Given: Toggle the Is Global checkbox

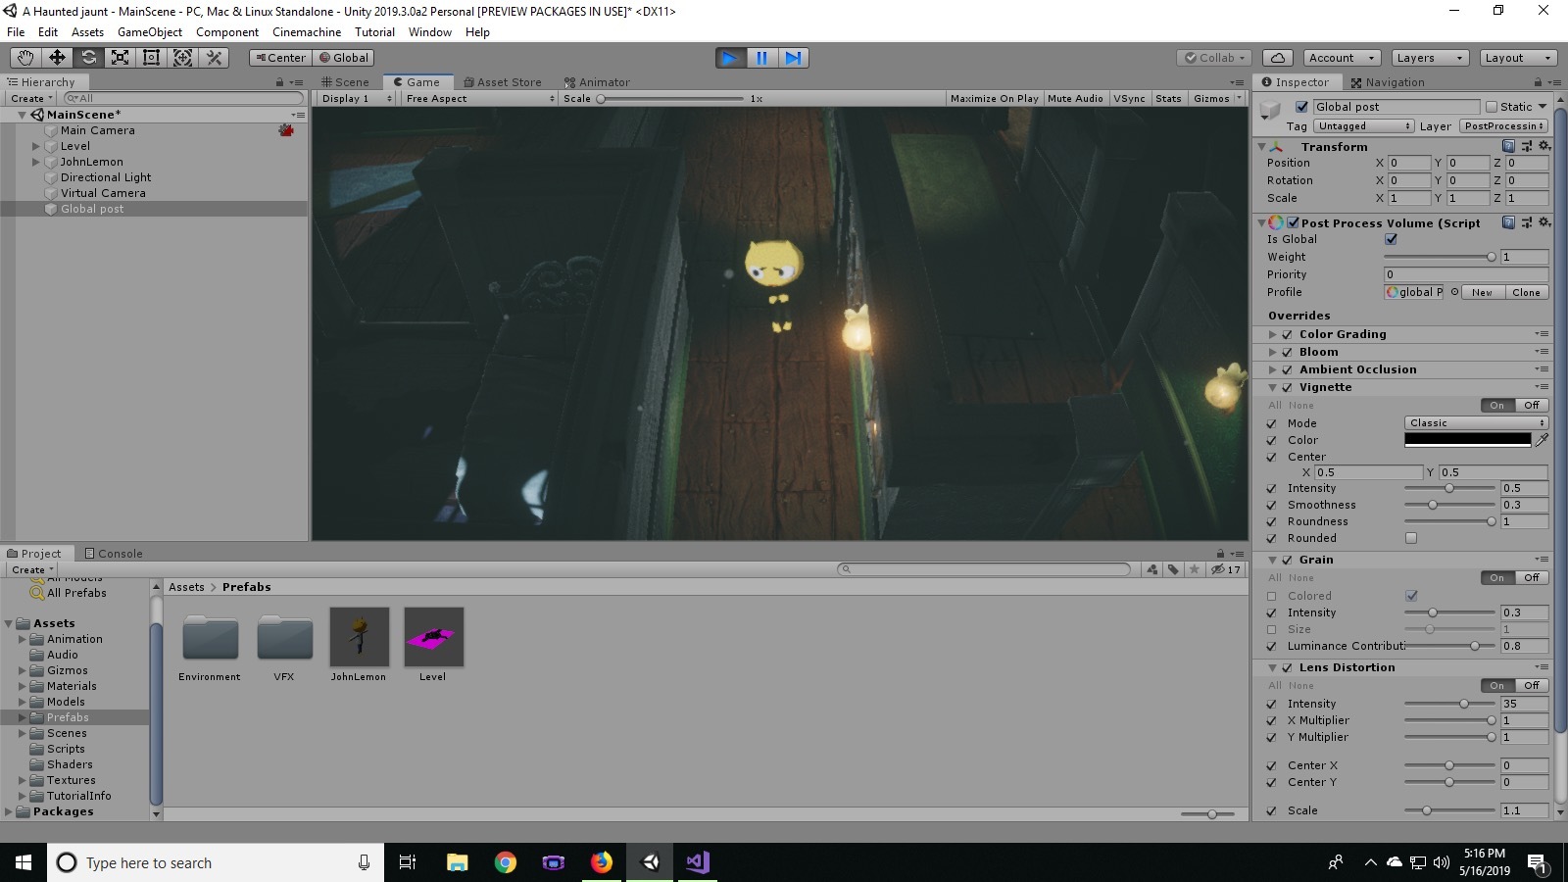Looking at the screenshot, I should (1391, 239).
